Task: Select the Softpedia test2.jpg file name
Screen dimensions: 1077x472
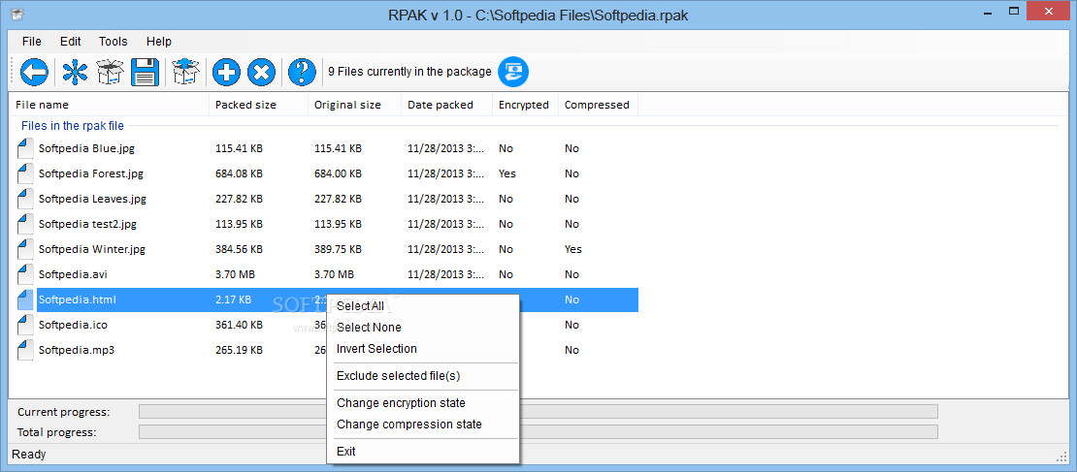Action: (87, 224)
